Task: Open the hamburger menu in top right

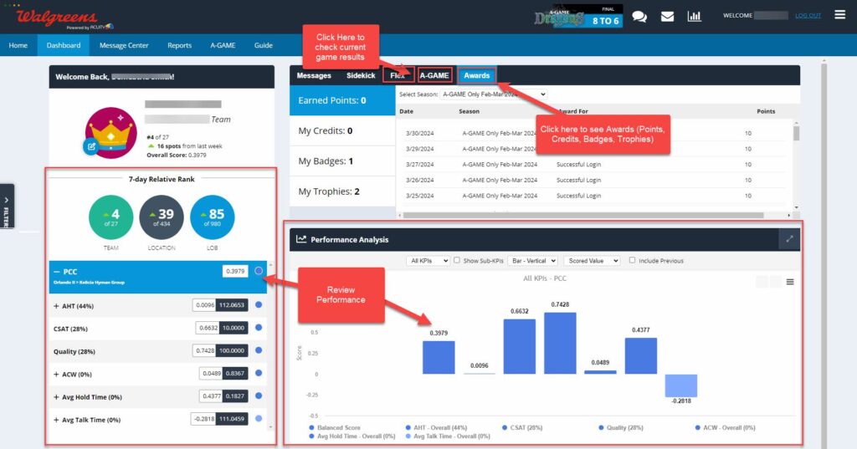Action: click(839, 15)
